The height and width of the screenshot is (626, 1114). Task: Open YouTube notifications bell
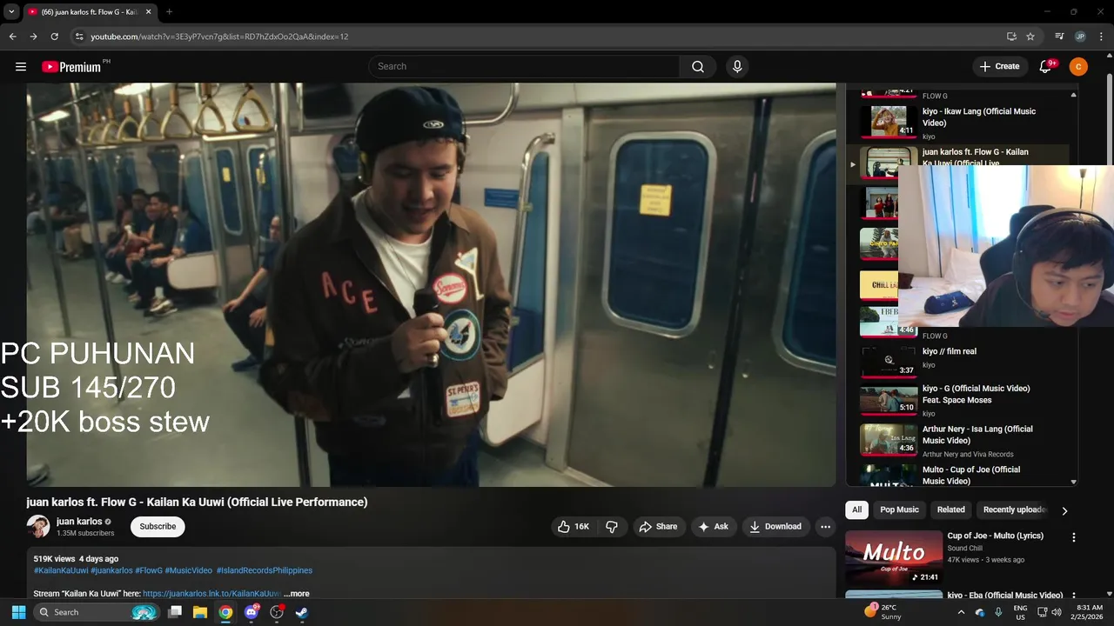pyautogui.click(x=1046, y=66)
